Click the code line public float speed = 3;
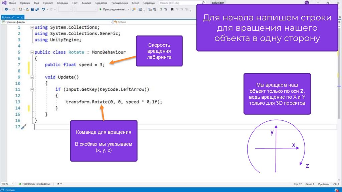 coord(75,65)
